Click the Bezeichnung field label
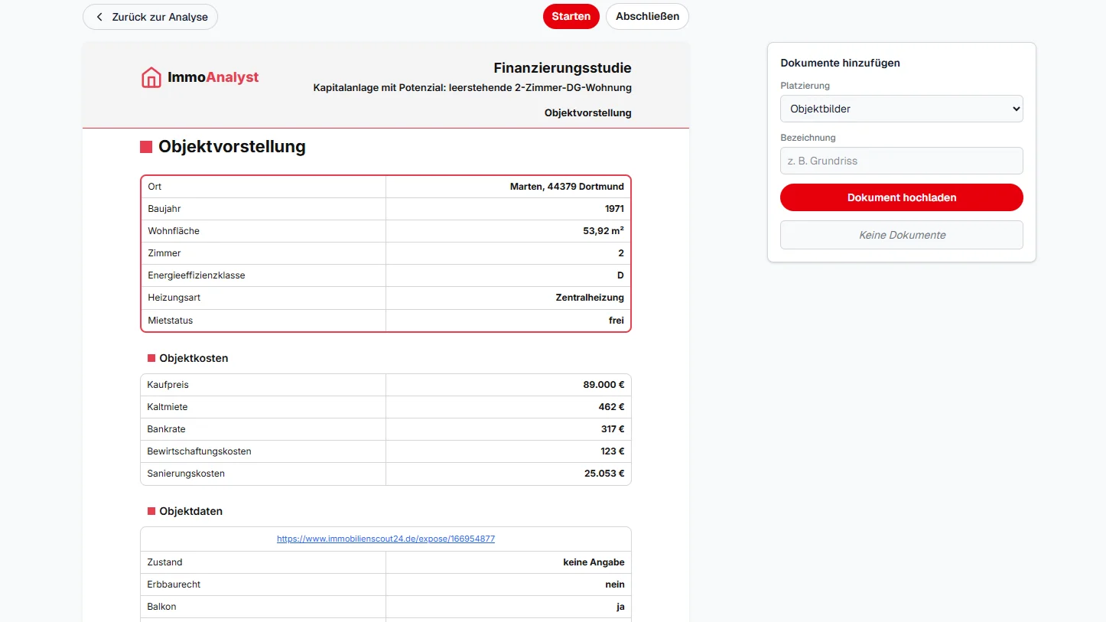This screenshot has width=1106, height=622. click(808, 138)
